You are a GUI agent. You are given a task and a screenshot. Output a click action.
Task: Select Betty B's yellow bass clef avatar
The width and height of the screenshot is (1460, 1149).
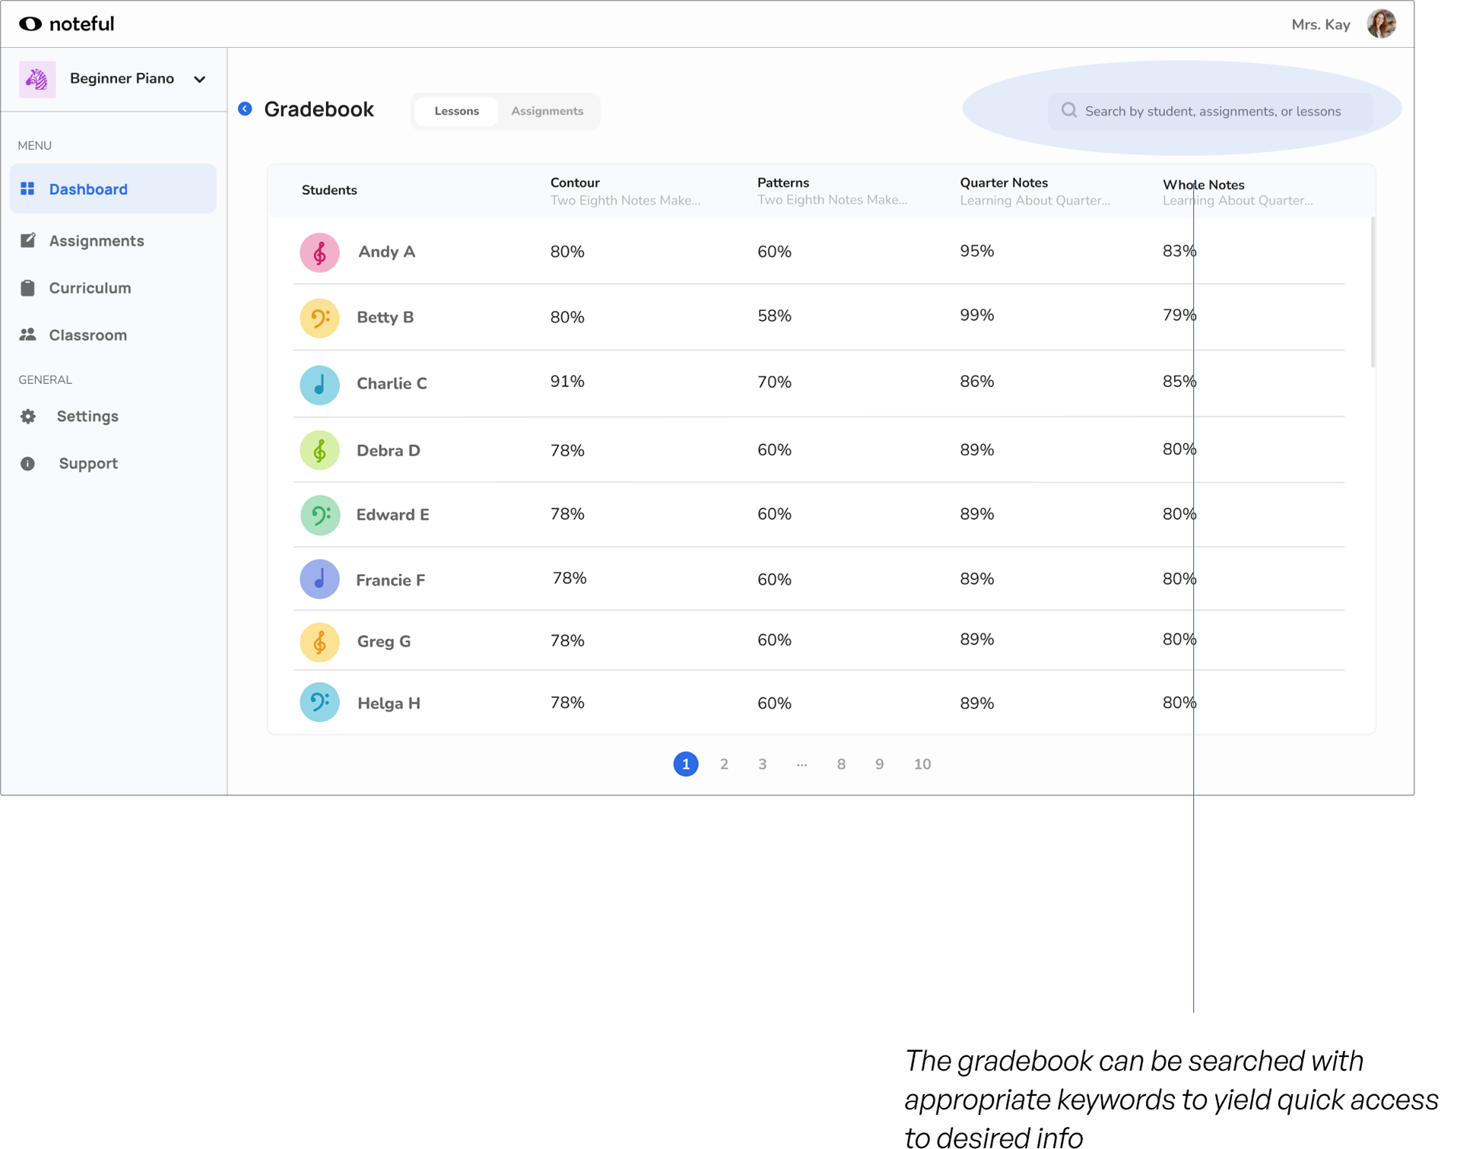pyautogui.click(x=319, y=318)
